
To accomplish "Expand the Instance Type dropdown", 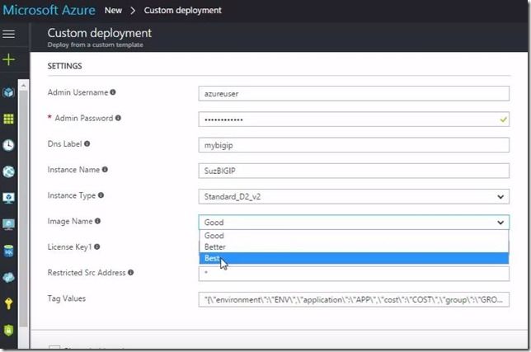I will point(354,196).
